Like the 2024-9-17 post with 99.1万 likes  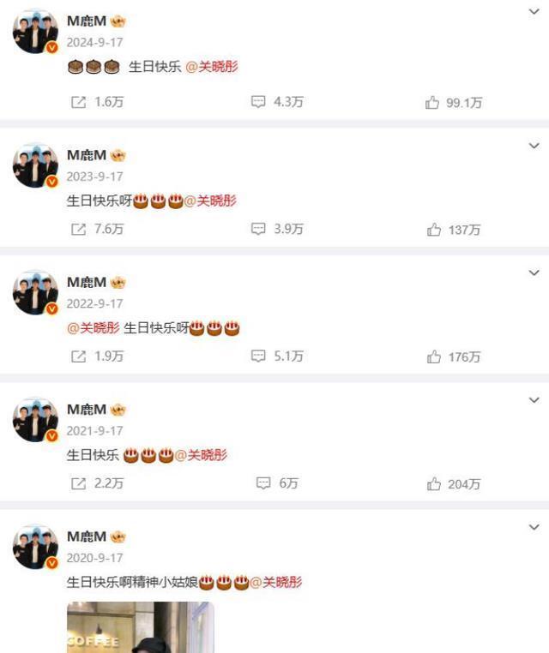point(454,103)
